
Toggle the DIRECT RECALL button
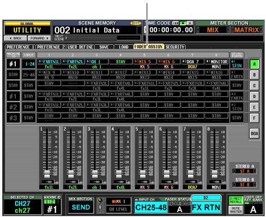pyautogui.click(x=236, y=200)
